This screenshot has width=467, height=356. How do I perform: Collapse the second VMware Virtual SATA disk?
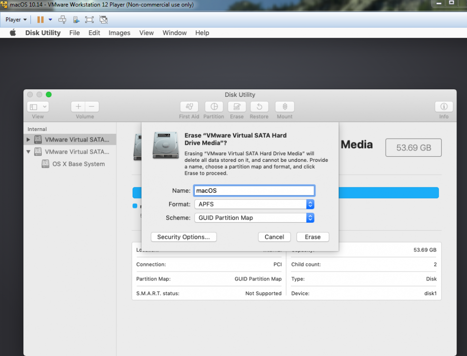pos(29,151)
